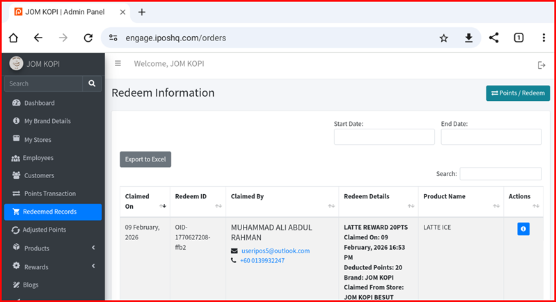The image size is (556, 302).
Task: Click the browser share icon
Action: click(493, 38)
